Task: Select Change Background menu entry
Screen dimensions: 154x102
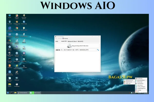Action: tap(141, 88)
